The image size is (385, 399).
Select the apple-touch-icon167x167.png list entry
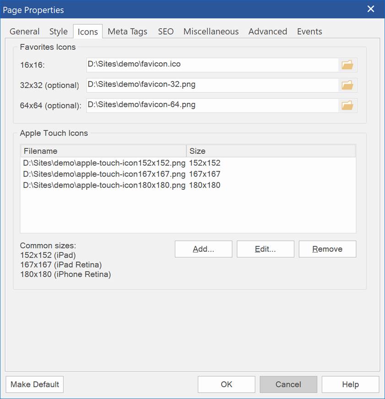point(188,174)
